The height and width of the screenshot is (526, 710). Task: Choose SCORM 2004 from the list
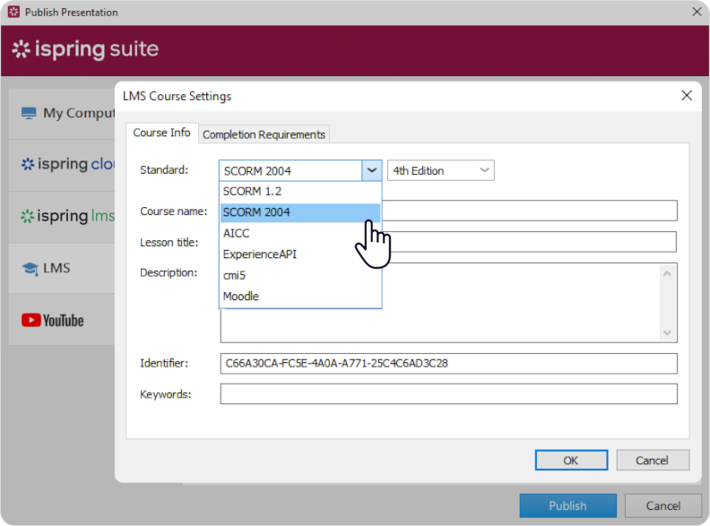click(x=299, y=212)
